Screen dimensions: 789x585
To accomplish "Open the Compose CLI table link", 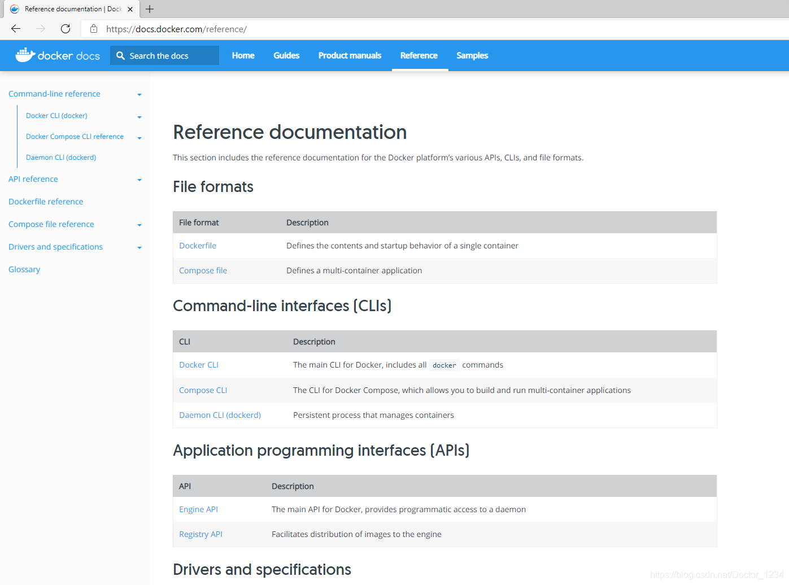I will coord(203,390).
